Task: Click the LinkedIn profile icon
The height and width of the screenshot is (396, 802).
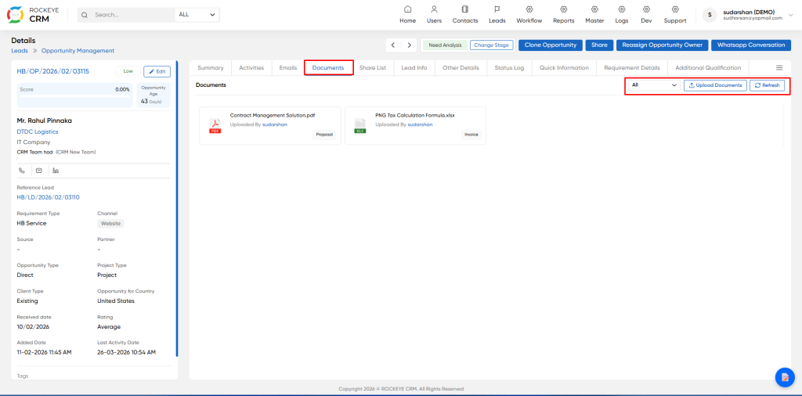Action: pyautogui.click(x=56, y=170)
